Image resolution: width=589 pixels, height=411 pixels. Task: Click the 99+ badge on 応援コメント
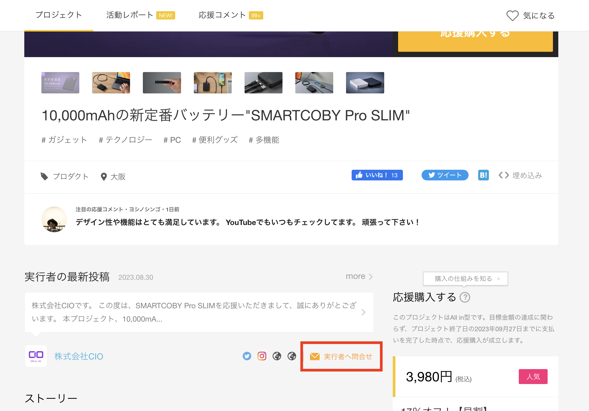[x=256, y=15]
